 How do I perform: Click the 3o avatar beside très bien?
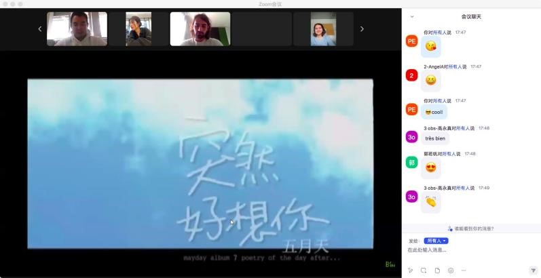click(x=411, y=137)
